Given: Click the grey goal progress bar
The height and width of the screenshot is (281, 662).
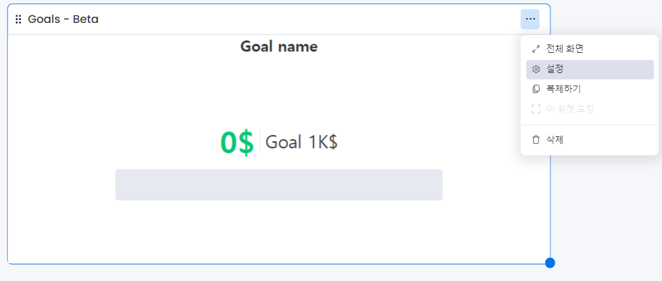Looking at the screenshot, I should (279, 184).
